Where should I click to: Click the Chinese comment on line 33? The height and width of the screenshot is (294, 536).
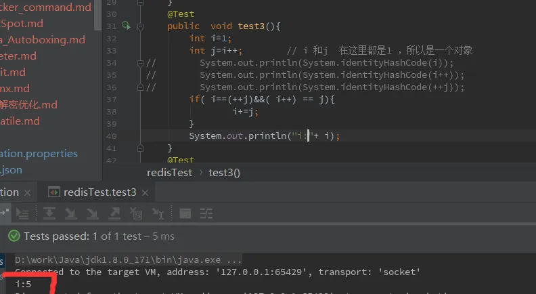(x=380, y=51)
